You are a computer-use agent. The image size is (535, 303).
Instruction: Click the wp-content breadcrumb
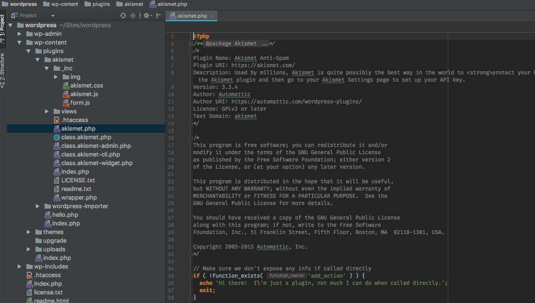click(60, 4)
